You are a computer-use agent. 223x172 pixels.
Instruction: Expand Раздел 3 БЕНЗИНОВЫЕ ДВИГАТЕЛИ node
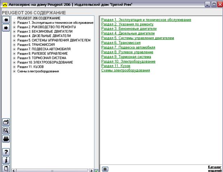pos(14,32)
